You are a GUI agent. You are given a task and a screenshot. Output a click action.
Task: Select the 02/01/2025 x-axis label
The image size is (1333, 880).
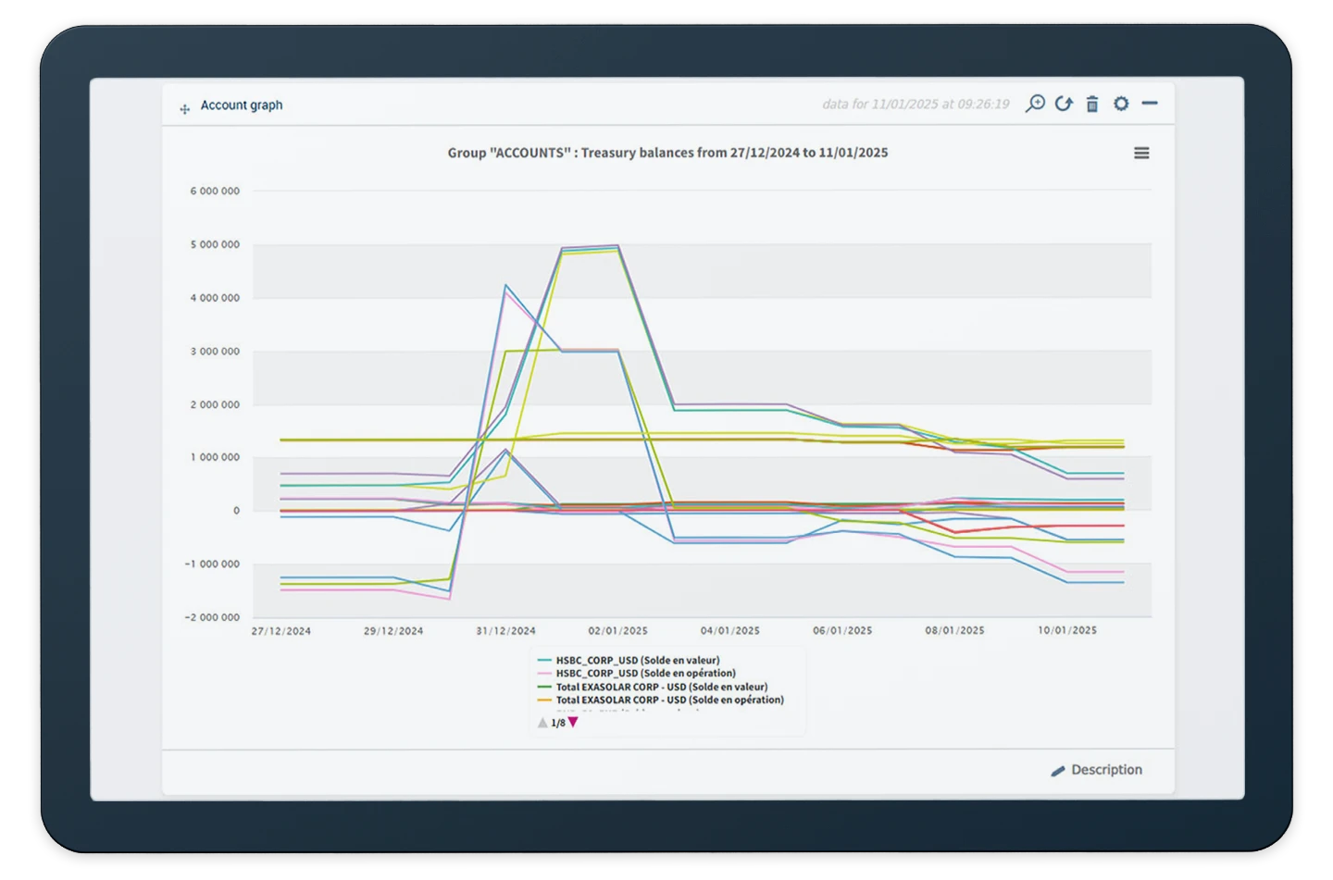tap(617, 631)
